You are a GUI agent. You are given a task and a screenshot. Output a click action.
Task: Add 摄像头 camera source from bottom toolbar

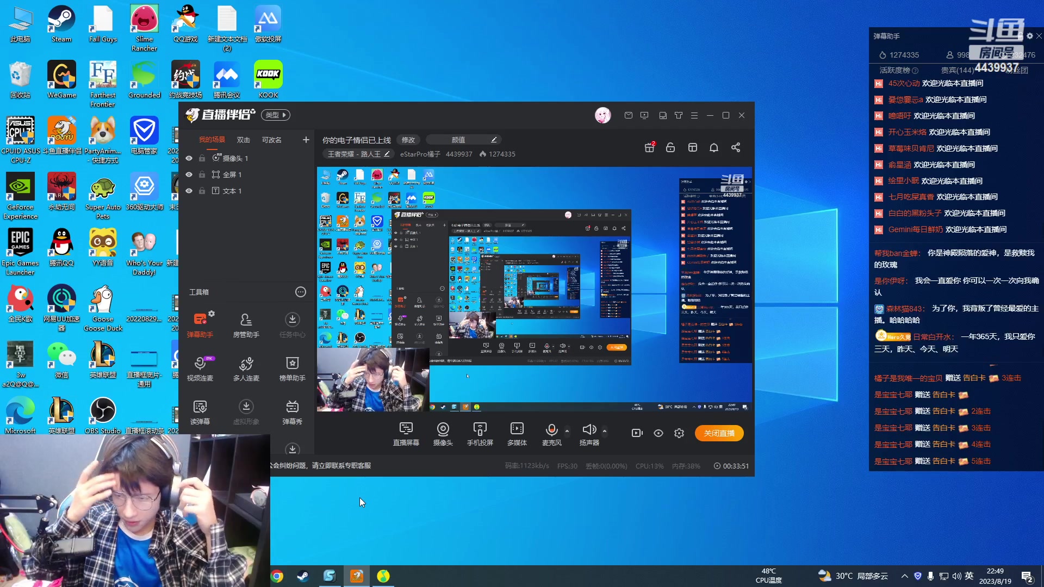pyautogui.click(x=443, y=434)
